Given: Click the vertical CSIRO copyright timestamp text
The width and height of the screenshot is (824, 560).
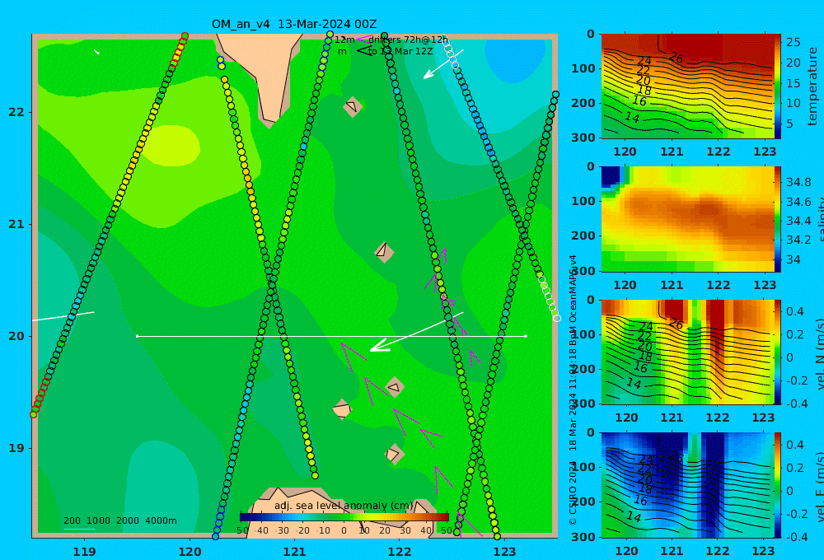Looking at the screenshot, I should (x=573, y=390).
